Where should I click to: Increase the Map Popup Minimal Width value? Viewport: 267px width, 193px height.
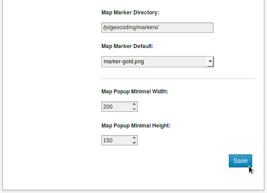coord(134,104)
